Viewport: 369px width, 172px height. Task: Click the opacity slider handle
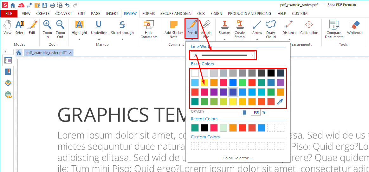(x=244, y=112)
